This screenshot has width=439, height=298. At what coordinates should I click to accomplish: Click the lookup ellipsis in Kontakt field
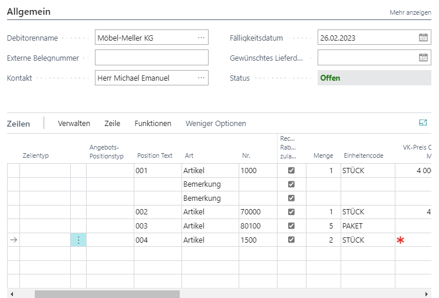point(202,78)
